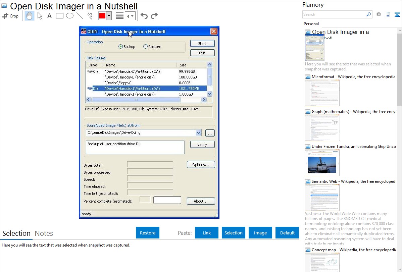Open the Under Frozen Tundra ship thumbnail
The width and height of the screenshot is (402, 272).
tap(322, 163)
